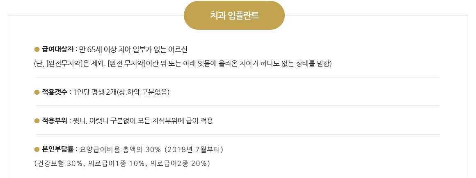Click the bold 본인부담률 label
The width and height of the screenshot is (476, 178).
click(x=58, y=149)
